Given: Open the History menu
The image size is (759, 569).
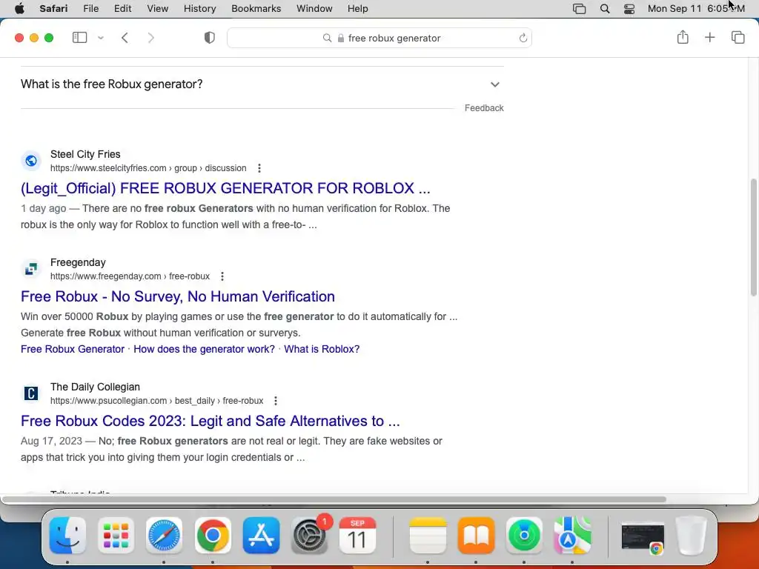Looking at the screenshot, I should pos(199,8).
